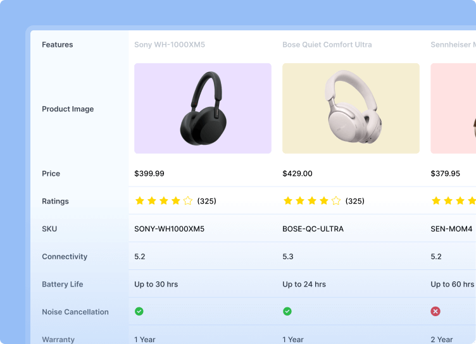Open the Sennheiser product image on pink
The image size is (476, 344).
point(453,108)
